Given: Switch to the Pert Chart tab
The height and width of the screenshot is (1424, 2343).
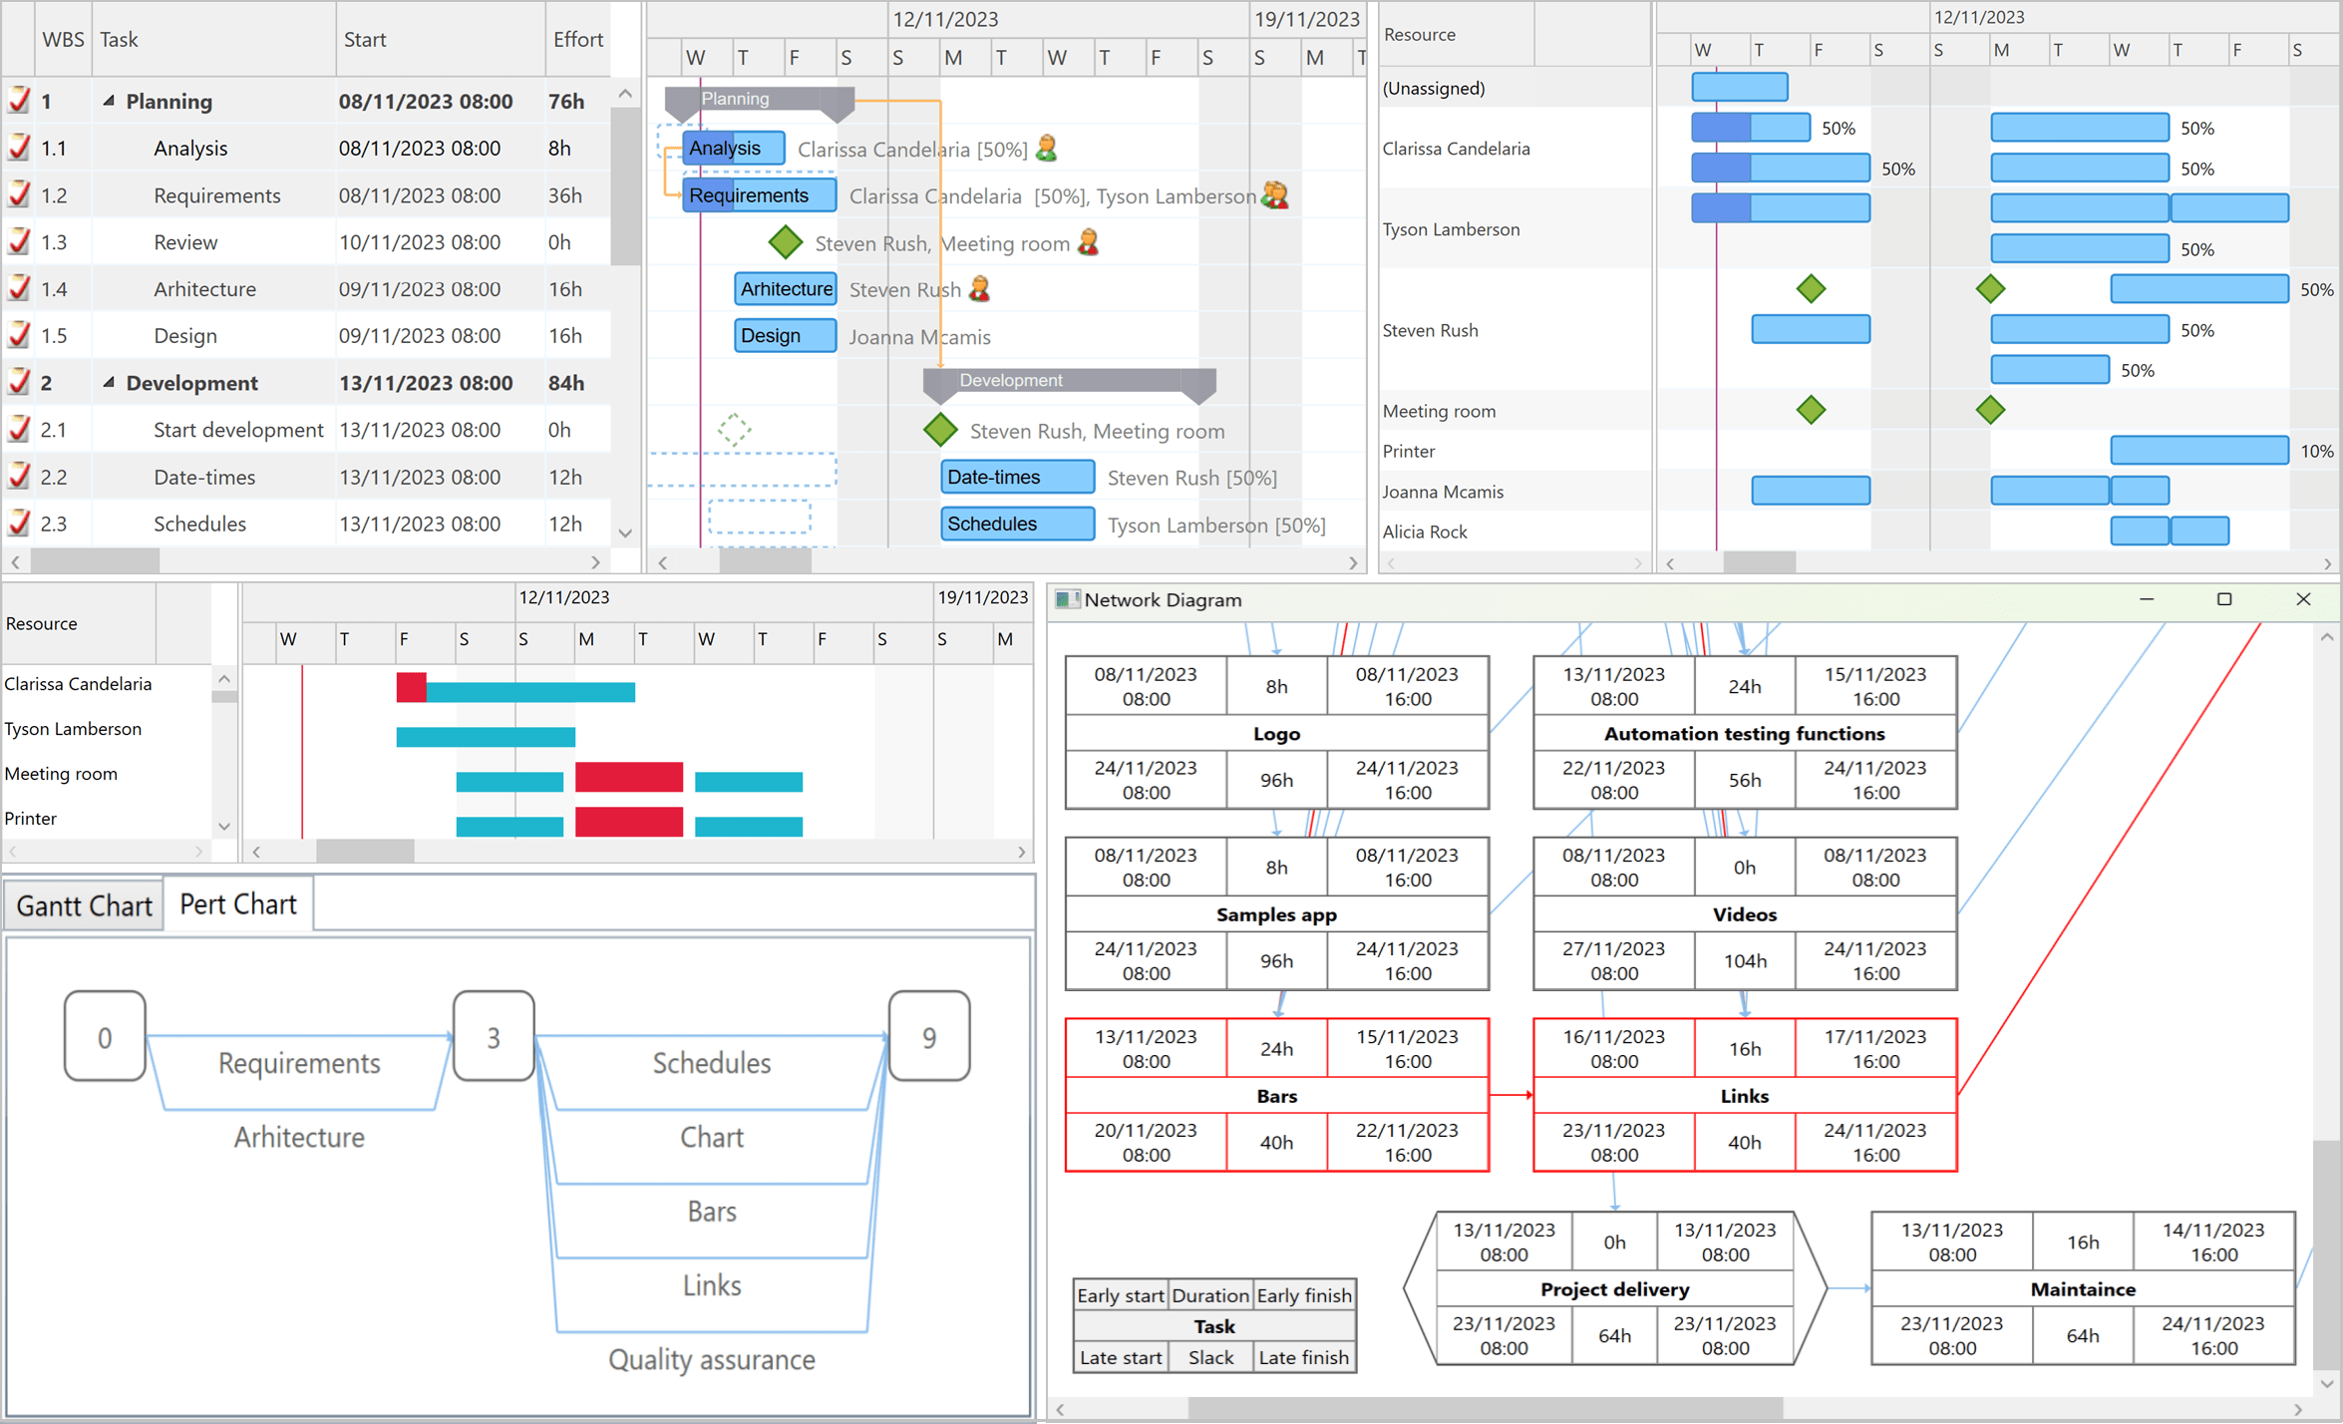Looking at the screenshot, I should 237,903.
